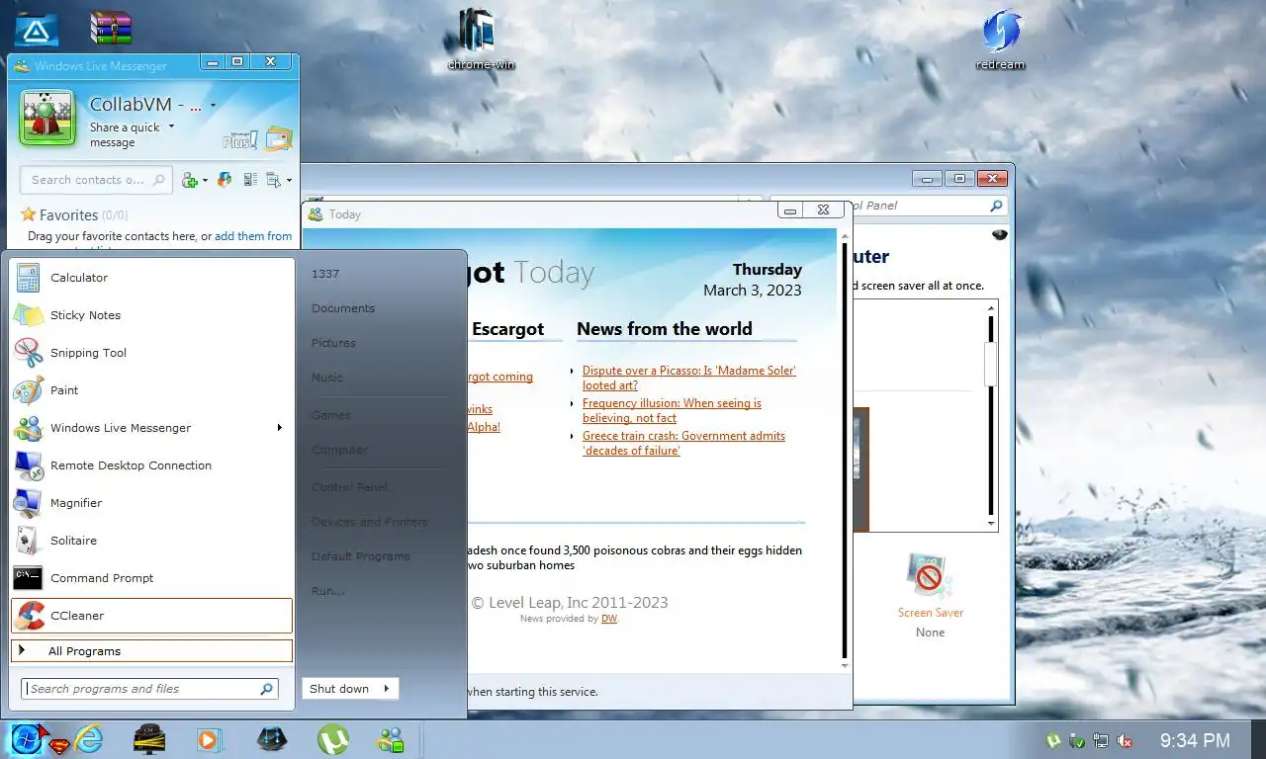Open the redream desktop shortcut

[1000, 40]
